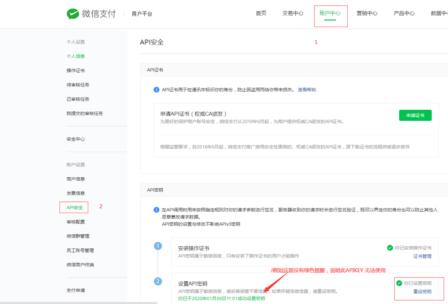
Task: Click the 重设密钥 link
Action: pos(422,292)
